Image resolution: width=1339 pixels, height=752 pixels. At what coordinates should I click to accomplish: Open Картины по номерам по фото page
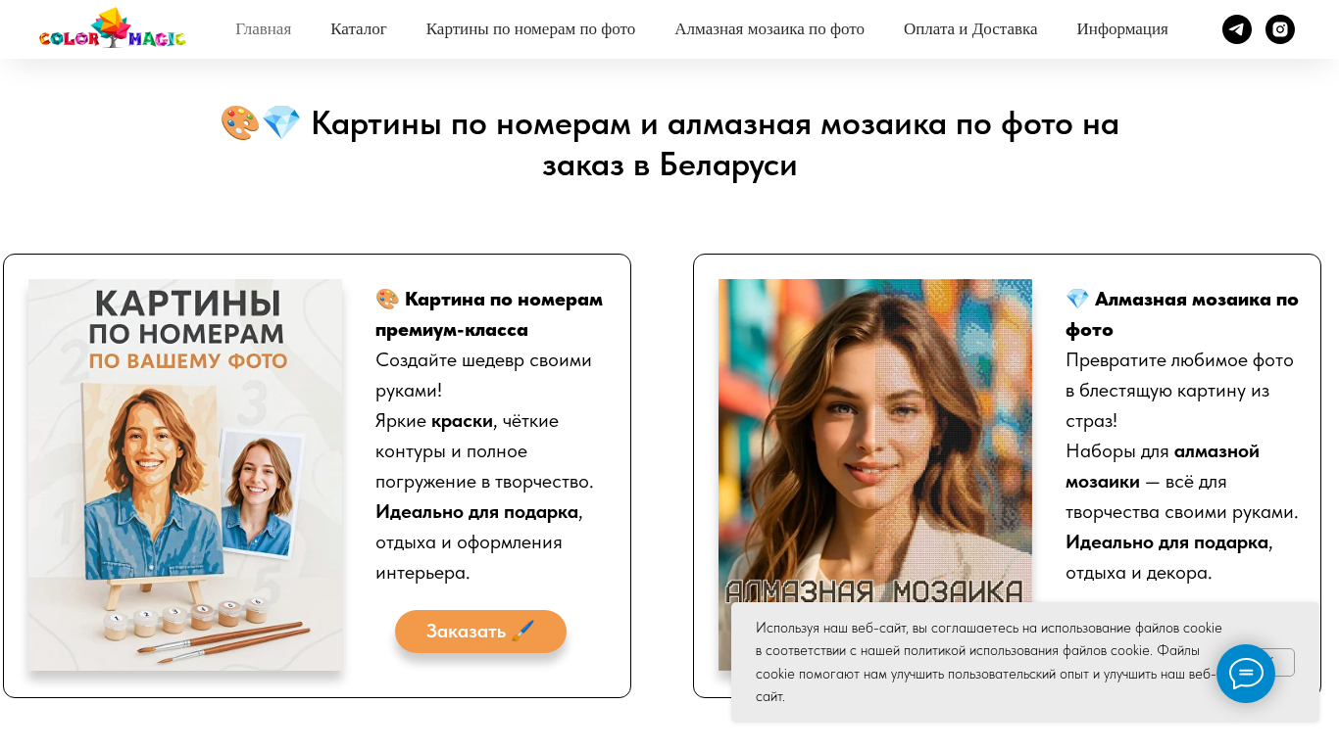(530, 29)
